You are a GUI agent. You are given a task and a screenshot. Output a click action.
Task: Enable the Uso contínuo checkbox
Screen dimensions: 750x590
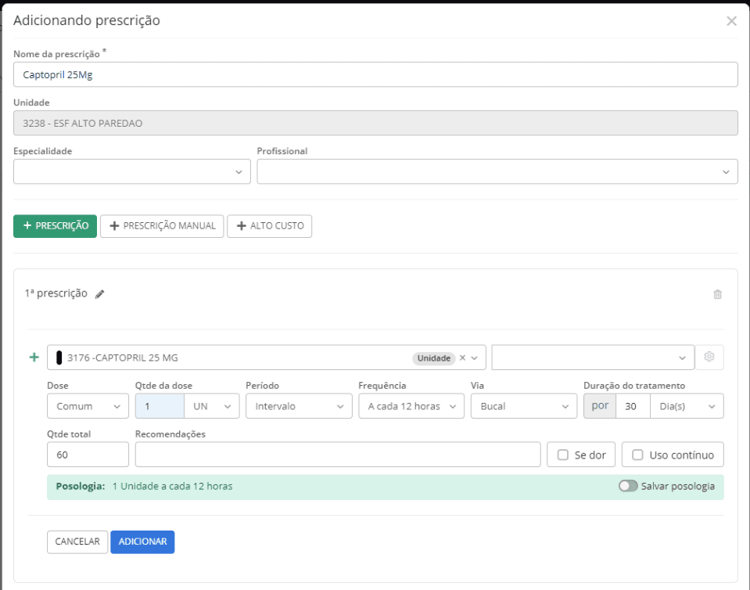(637, 455)
